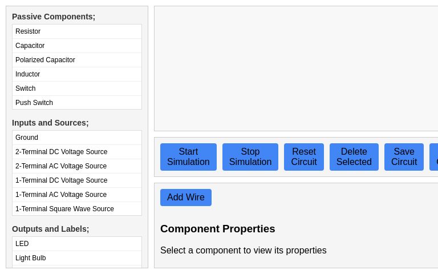Select 2-Terminal DC Voltage Source

click(77, 152)
